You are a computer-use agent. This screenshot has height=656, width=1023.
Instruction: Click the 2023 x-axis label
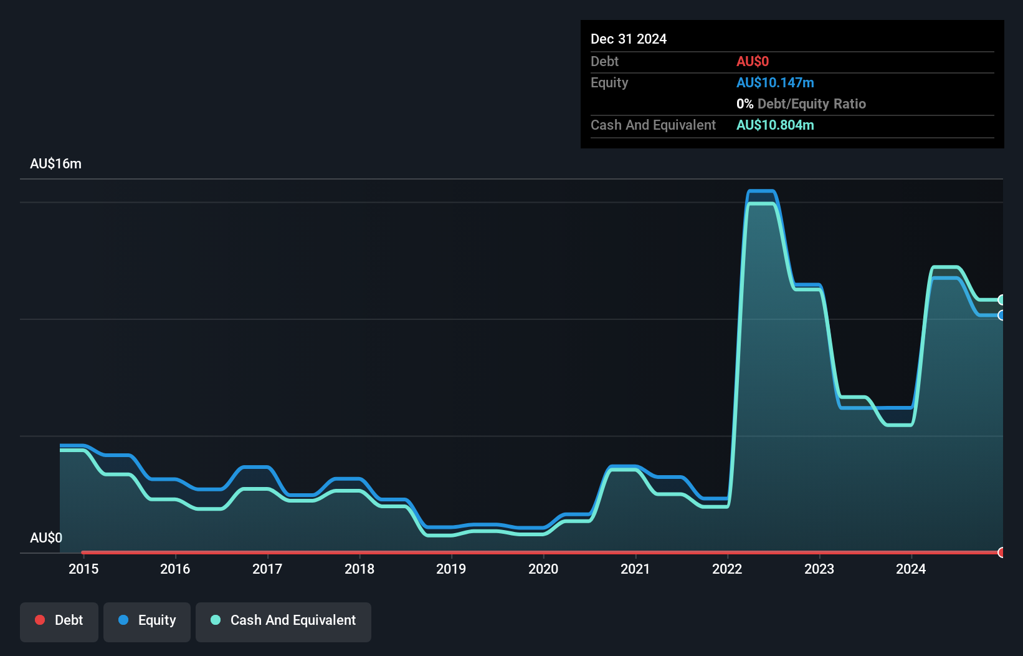point(819,569)
